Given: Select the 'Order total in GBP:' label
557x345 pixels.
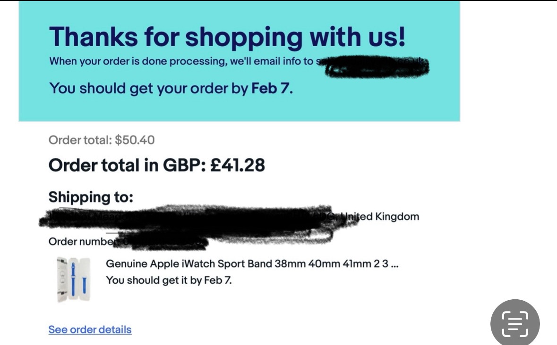Looking at the screenshot, I should pyautogui.click(x=126, y=165).
